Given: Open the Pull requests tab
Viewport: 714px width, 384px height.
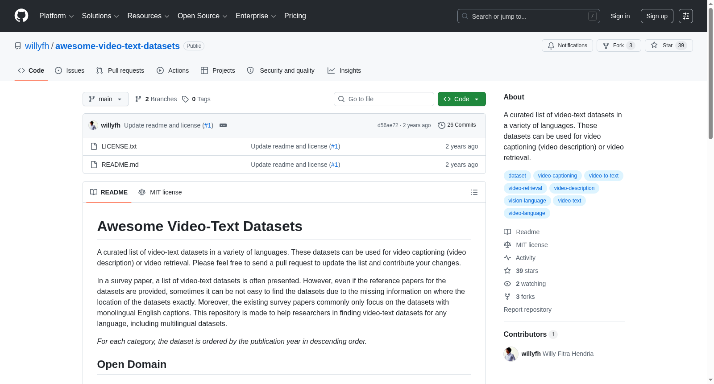Looking at the screenshot, I should pos(120,70).
